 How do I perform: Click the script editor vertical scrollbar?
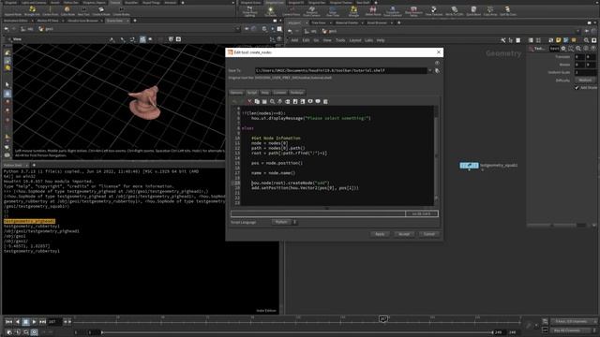pos(436,156)
